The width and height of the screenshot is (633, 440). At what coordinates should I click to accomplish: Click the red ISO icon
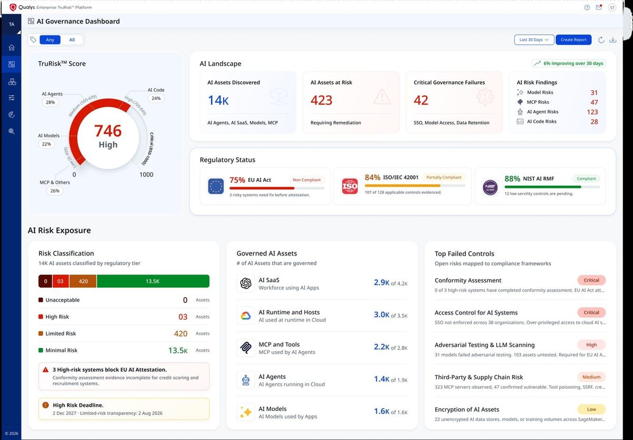pos(350,186)
